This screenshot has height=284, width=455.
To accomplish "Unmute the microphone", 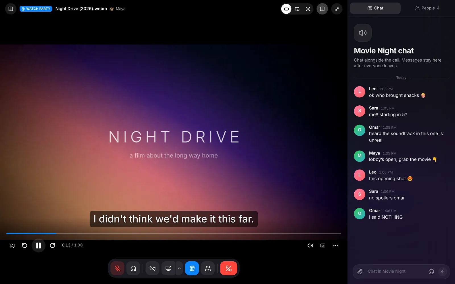I will point(117,268).
